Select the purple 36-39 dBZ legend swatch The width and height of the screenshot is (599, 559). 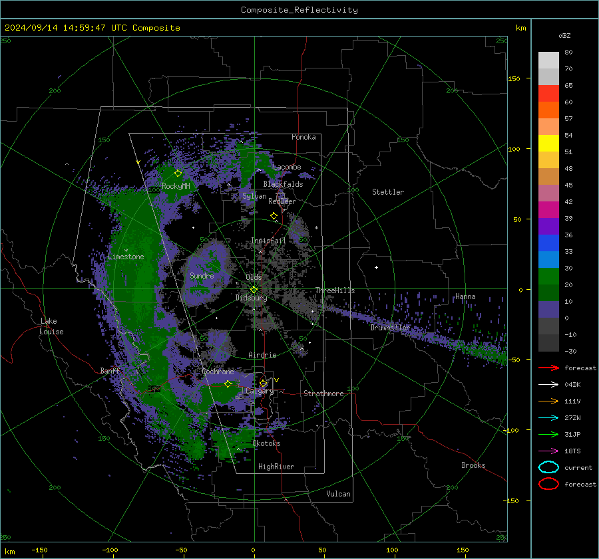pyautogui.click(x=548, y=227)
